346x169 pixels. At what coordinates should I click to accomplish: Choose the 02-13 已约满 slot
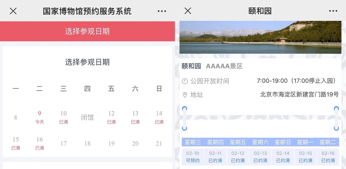pyautogui.click(x=260, y=157)
